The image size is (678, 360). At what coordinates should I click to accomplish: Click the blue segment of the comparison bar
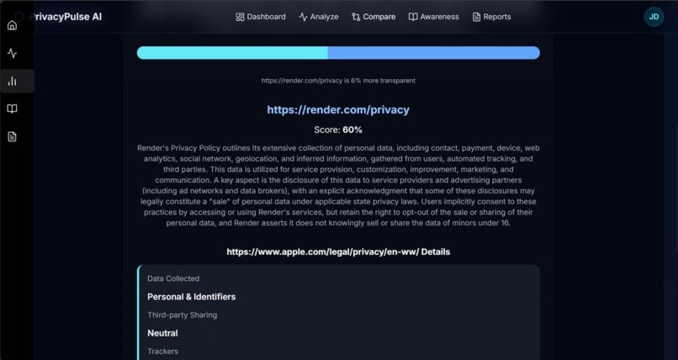pyautogui.click(x=434, y=53)
